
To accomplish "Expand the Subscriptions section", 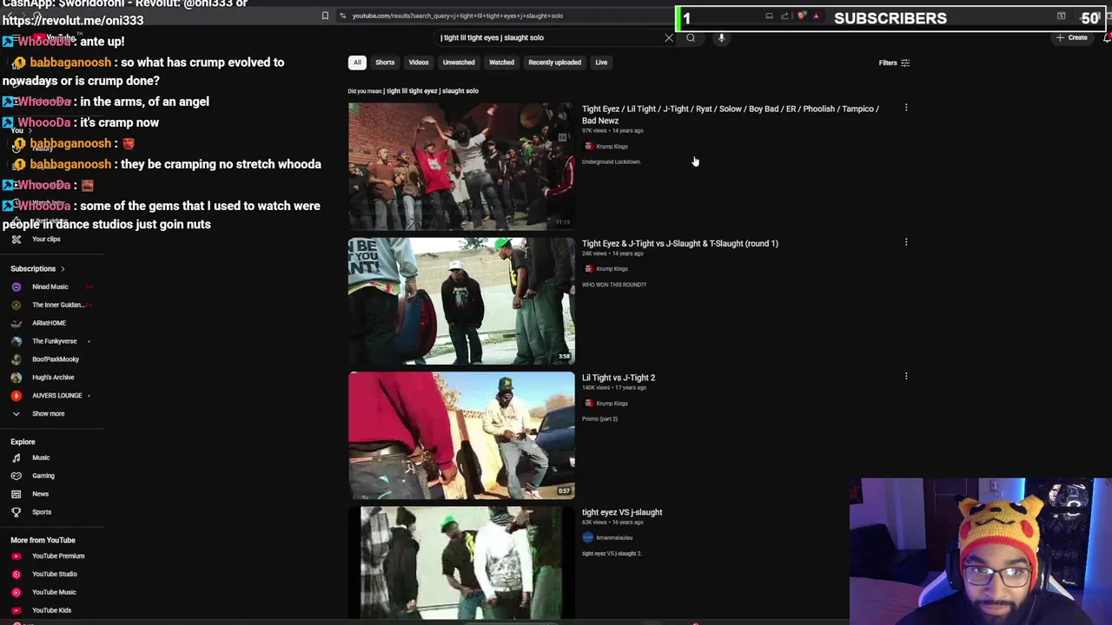I will 37,269.
